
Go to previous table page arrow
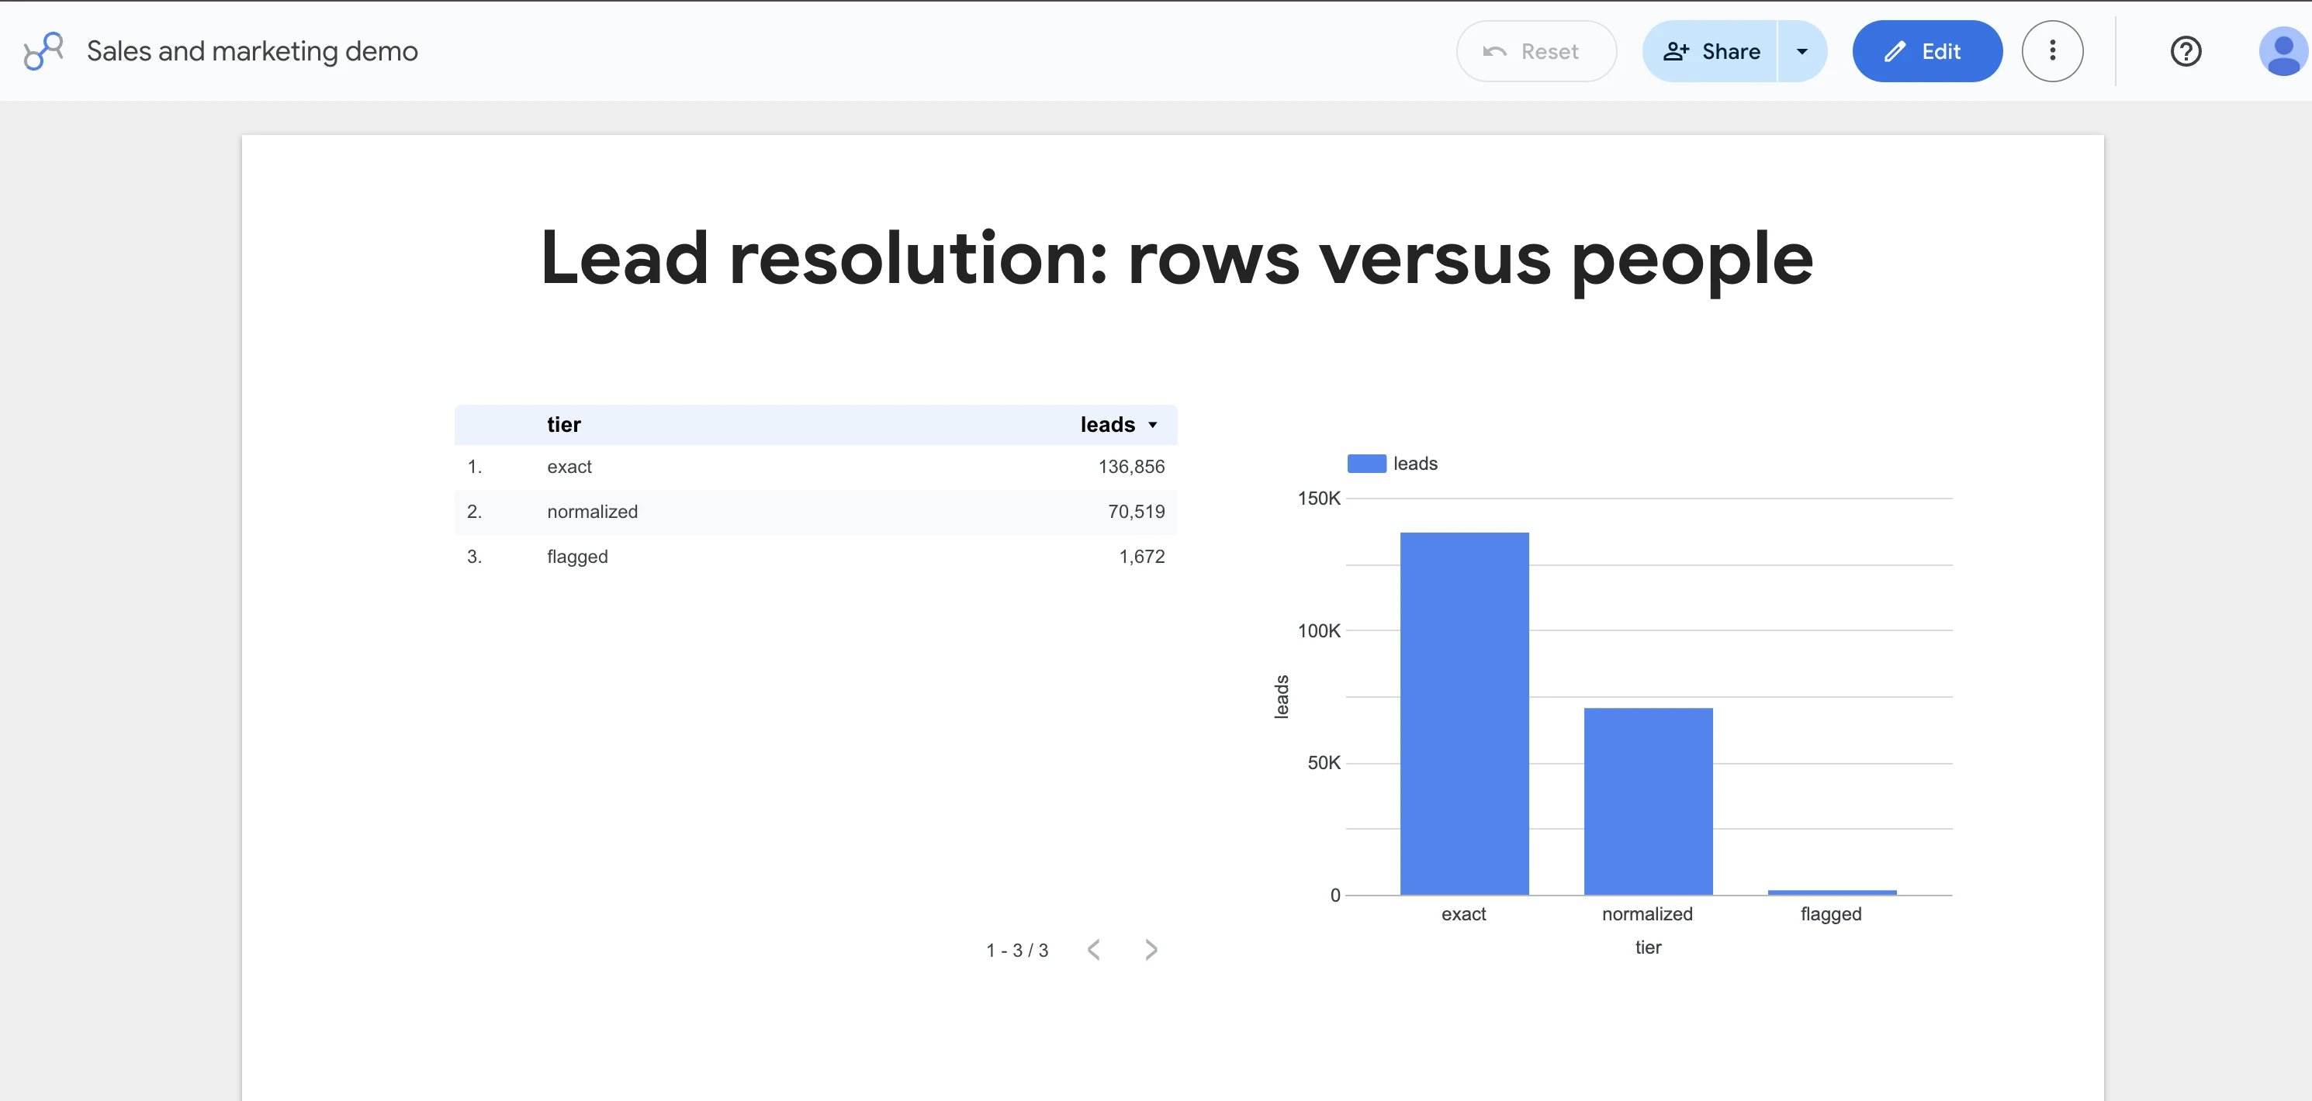coord(1093,949)
